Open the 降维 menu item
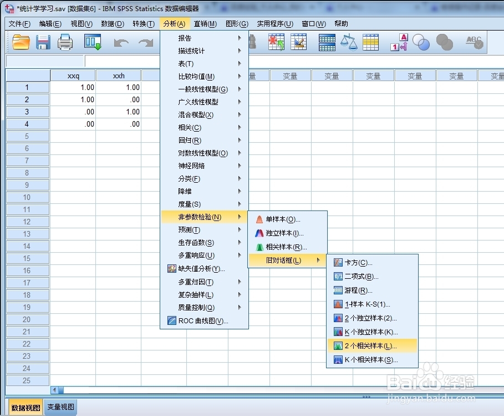 click(204, 191)
